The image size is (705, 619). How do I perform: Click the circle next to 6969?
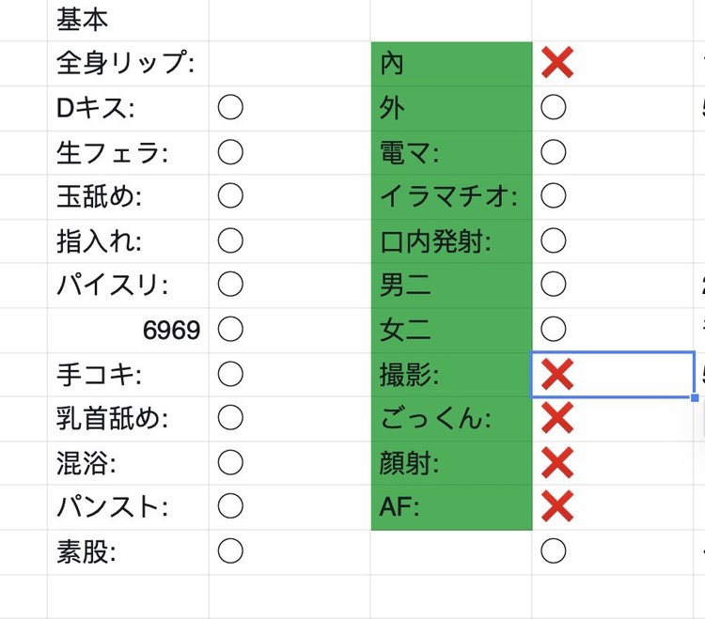(230, 330)
